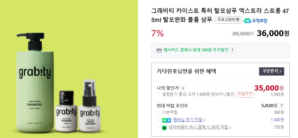298x138 pixels.
Task: Click the 무료교환반품 badge
Action: pyautogui.click(x=228, y=20)
